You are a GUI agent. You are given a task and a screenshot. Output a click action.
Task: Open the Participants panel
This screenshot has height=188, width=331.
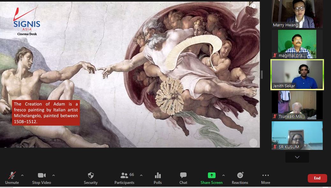tap(124, 178)
